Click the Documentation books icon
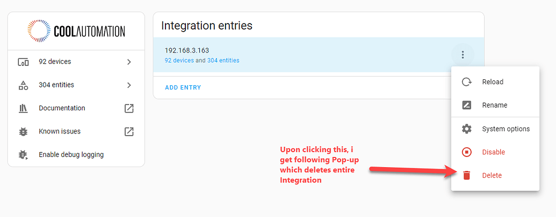Image resolution: width=556 pixels, height=217 pixels. pyautogui.click(x=23, y=108)
